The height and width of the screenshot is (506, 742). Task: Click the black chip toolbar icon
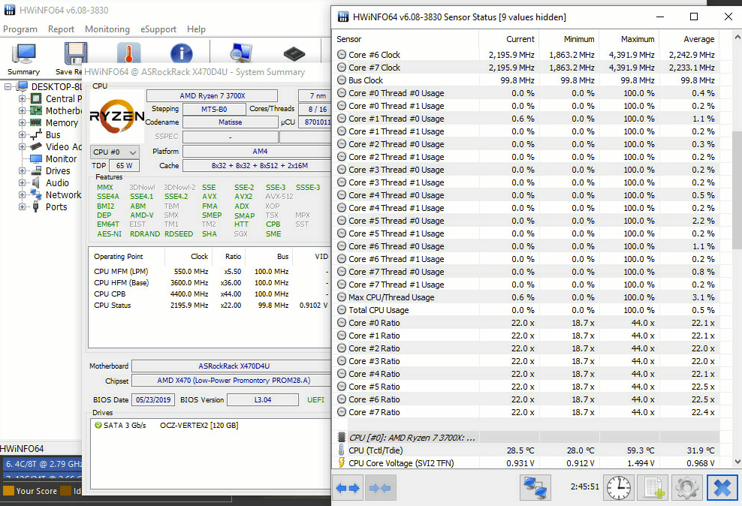pos(294,53)
